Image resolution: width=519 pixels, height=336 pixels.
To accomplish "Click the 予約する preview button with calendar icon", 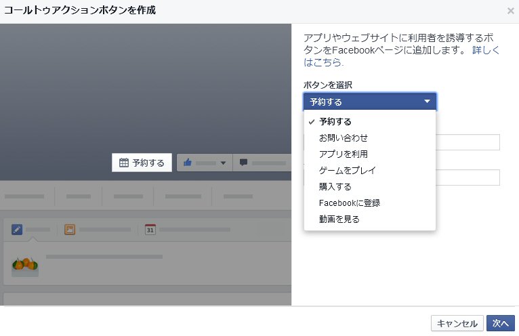I will tap(142, 163).
